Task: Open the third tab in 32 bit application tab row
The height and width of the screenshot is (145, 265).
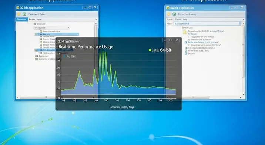Action: (39, 20)
